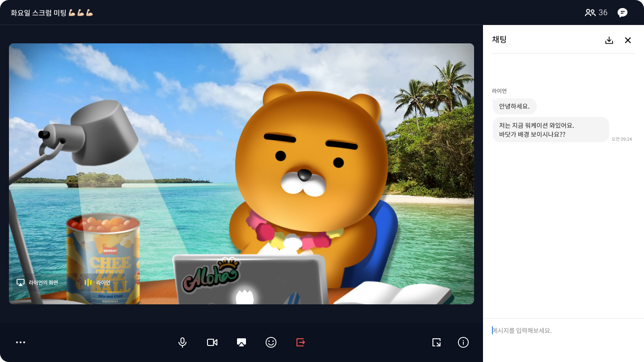Viewport: 644px width, 362px height.
Task: Open the emoji reactions picker
Action: pos(271,342)
